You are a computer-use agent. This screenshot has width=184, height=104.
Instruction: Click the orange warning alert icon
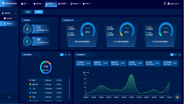click(177, 97)
